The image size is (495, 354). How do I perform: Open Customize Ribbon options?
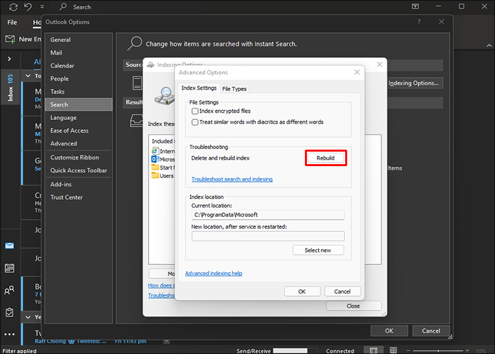pos(79,158)
